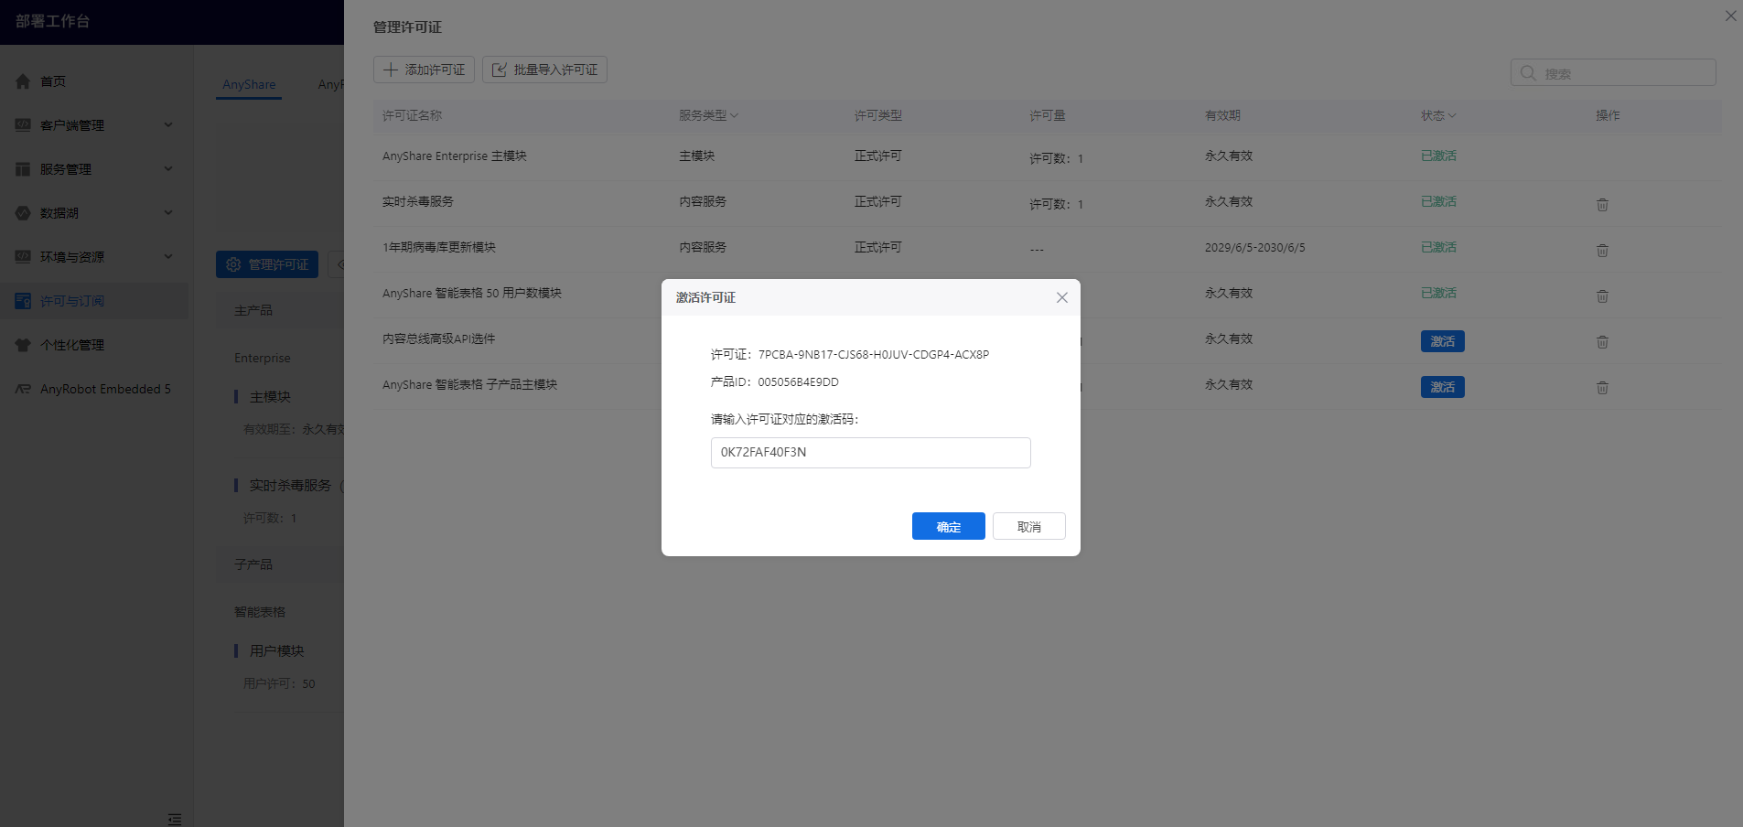1743x827 pixels.
Task: Click the AnyRobot Embedded 5 icon
Action: 23,389
